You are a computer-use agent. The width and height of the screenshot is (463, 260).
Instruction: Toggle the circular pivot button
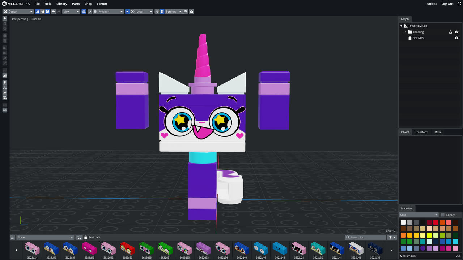tap(133, 12)
